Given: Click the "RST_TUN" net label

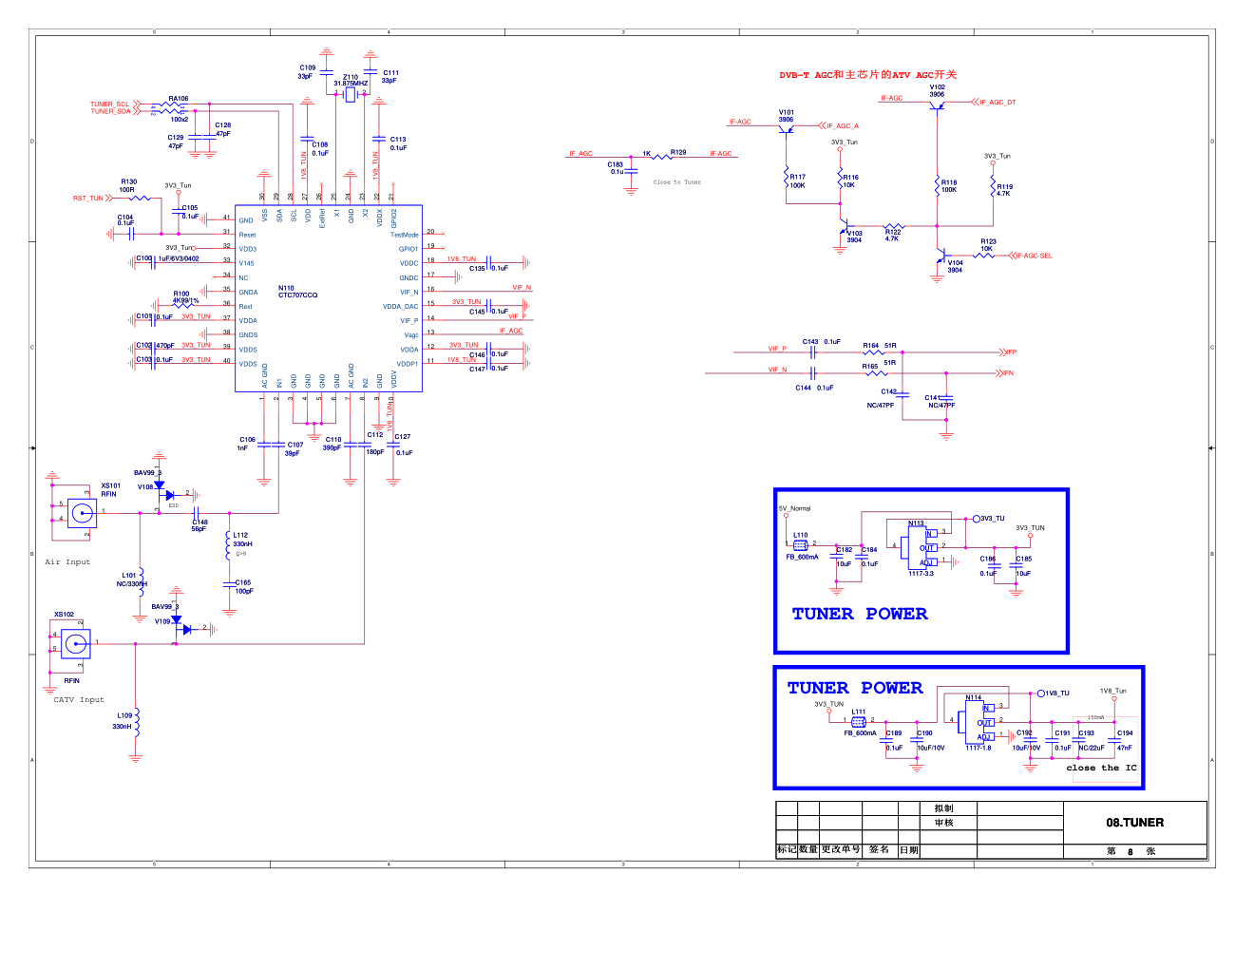Looking at the screenshot, I should click(x=88, y=199).
